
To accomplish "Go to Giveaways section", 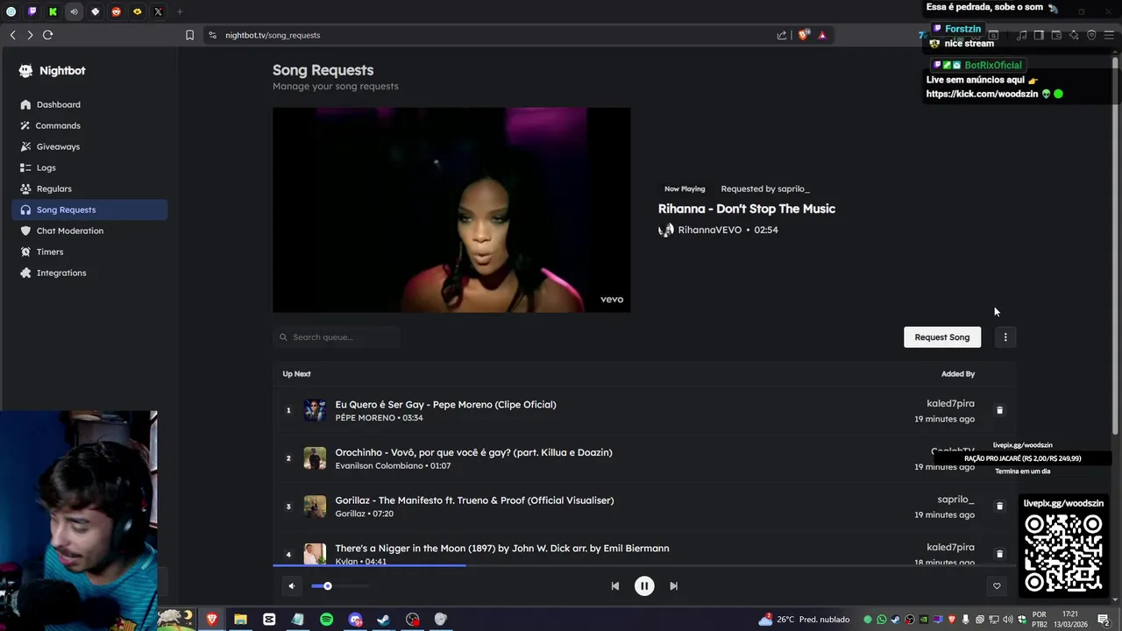I will pyautogui.click(x=89, y=146).
